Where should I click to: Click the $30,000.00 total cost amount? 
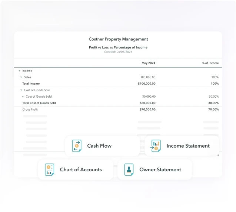click(148, 103)
